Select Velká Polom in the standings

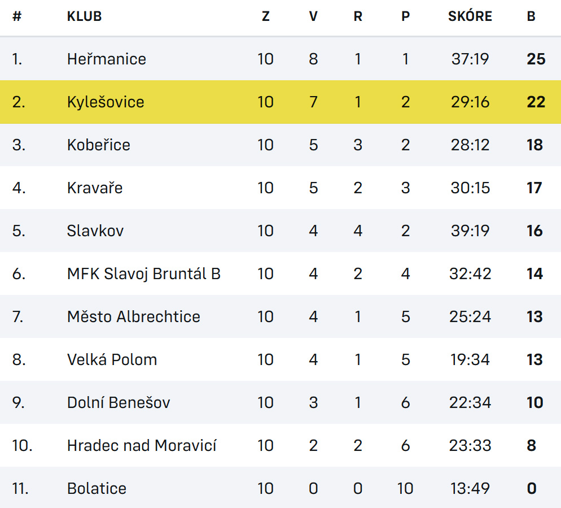tap(112, 359)
